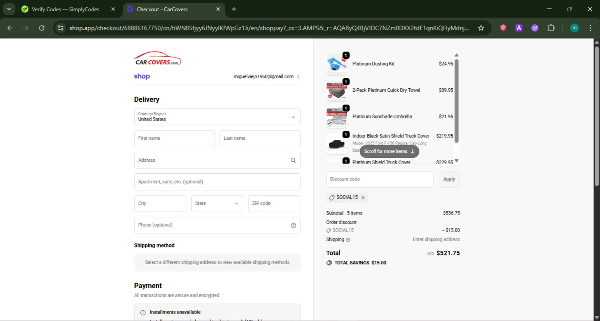Click the site information icon in address bar
Image resolution: width=600 pixels, height=321 pixels.
click(x=60, y=28)
